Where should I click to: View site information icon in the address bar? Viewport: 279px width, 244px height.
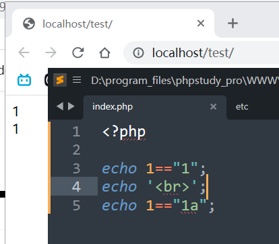[x=138, y=53]
